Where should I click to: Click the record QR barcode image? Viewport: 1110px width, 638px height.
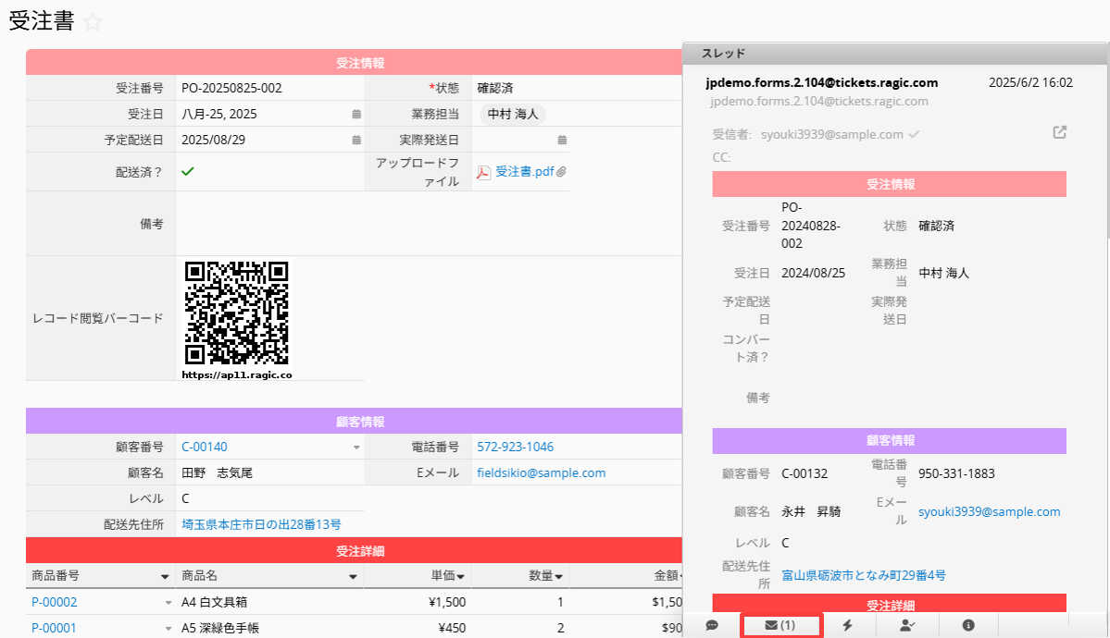click(237, 313)
